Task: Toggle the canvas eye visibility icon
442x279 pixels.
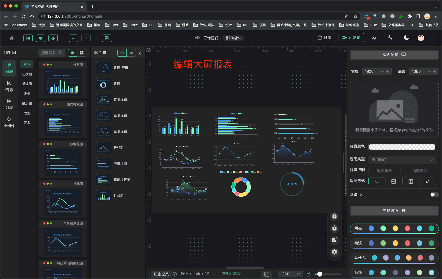Action: pos(149,50)
